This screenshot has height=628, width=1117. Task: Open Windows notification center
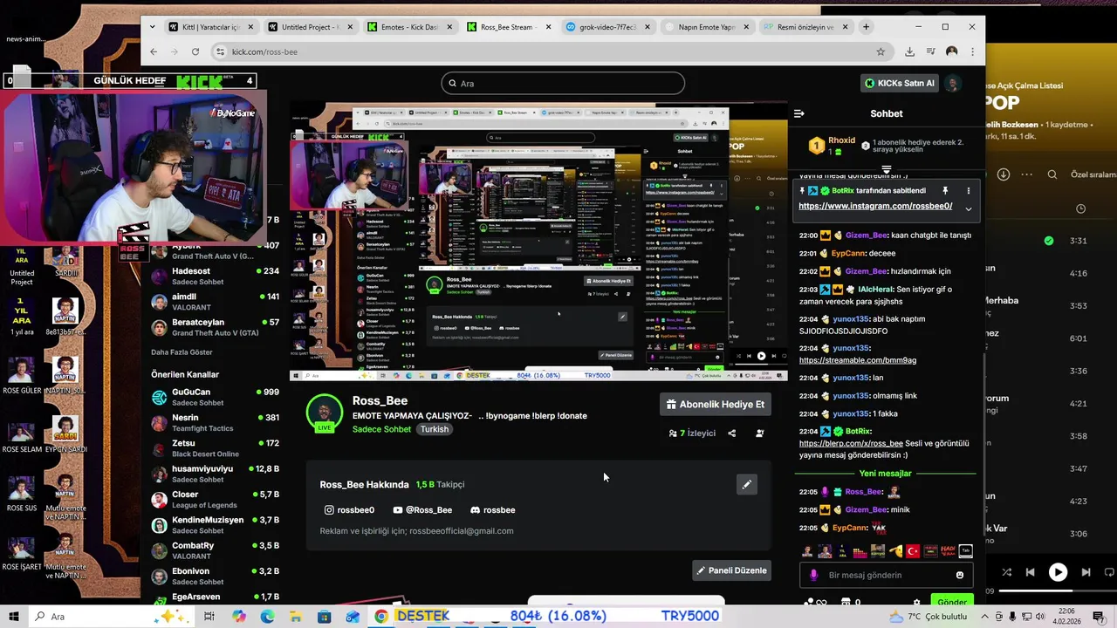1099,617
